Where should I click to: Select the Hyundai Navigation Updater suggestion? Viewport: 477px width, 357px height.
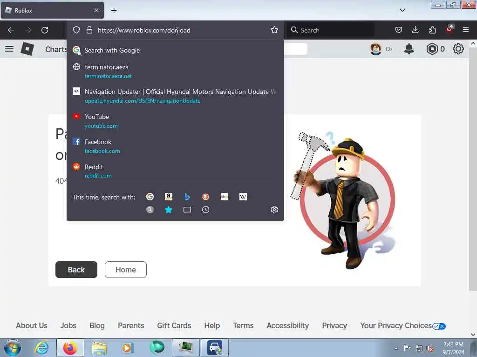(175, 96)
